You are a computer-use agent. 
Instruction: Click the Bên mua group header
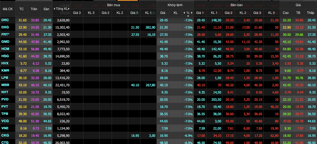pyautogui.click(x=114, y=5)
